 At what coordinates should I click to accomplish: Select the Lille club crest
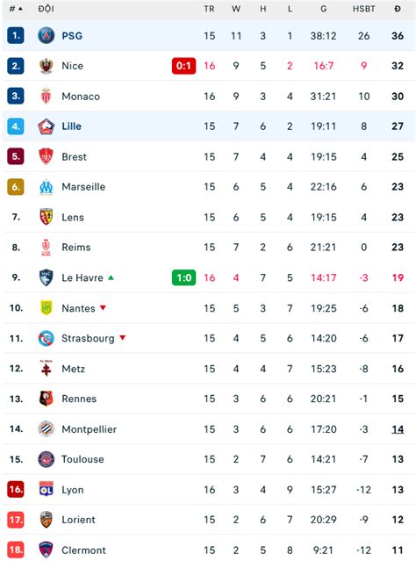pyautogui.click(x=47, y=126)
